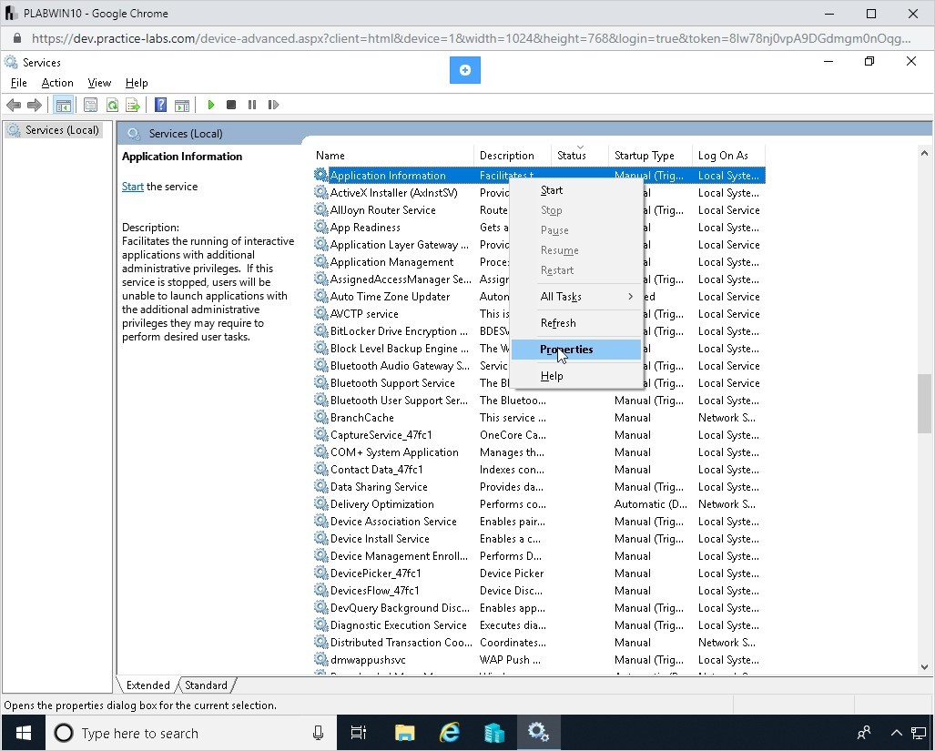Click the green Start Service toolbar button
This screenshot has width=935, height=751.
tap(210, 105)
